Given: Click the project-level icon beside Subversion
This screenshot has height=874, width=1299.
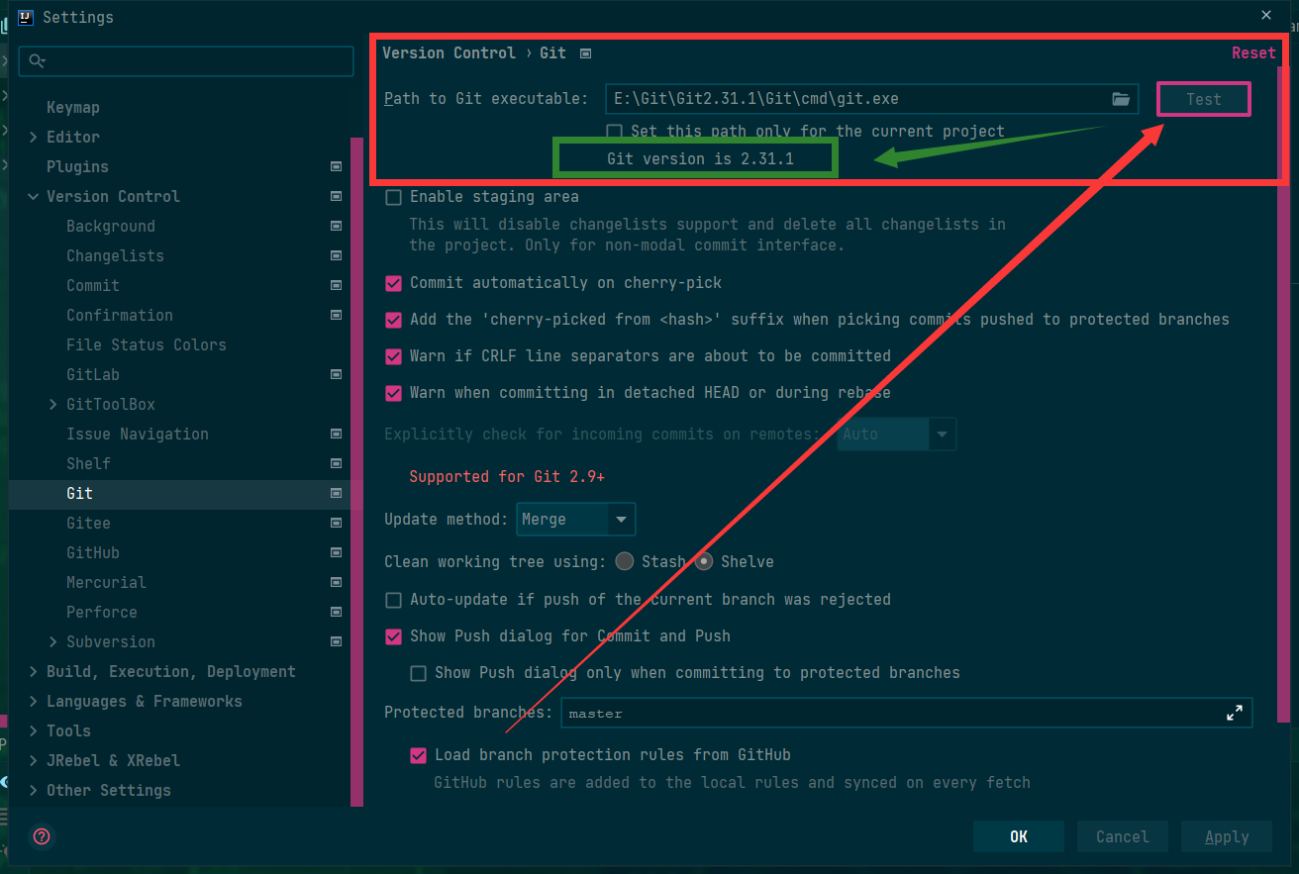Looking at the screenshot, I should 337,641.
